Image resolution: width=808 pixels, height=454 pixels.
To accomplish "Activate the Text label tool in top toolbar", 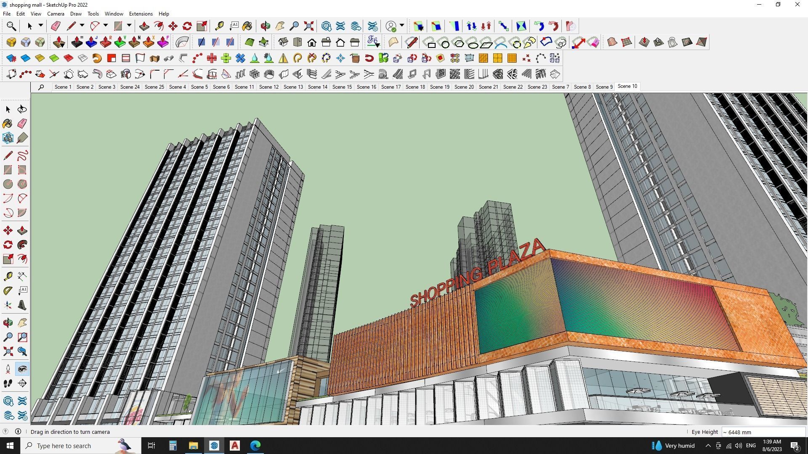I will click(234, 26).
